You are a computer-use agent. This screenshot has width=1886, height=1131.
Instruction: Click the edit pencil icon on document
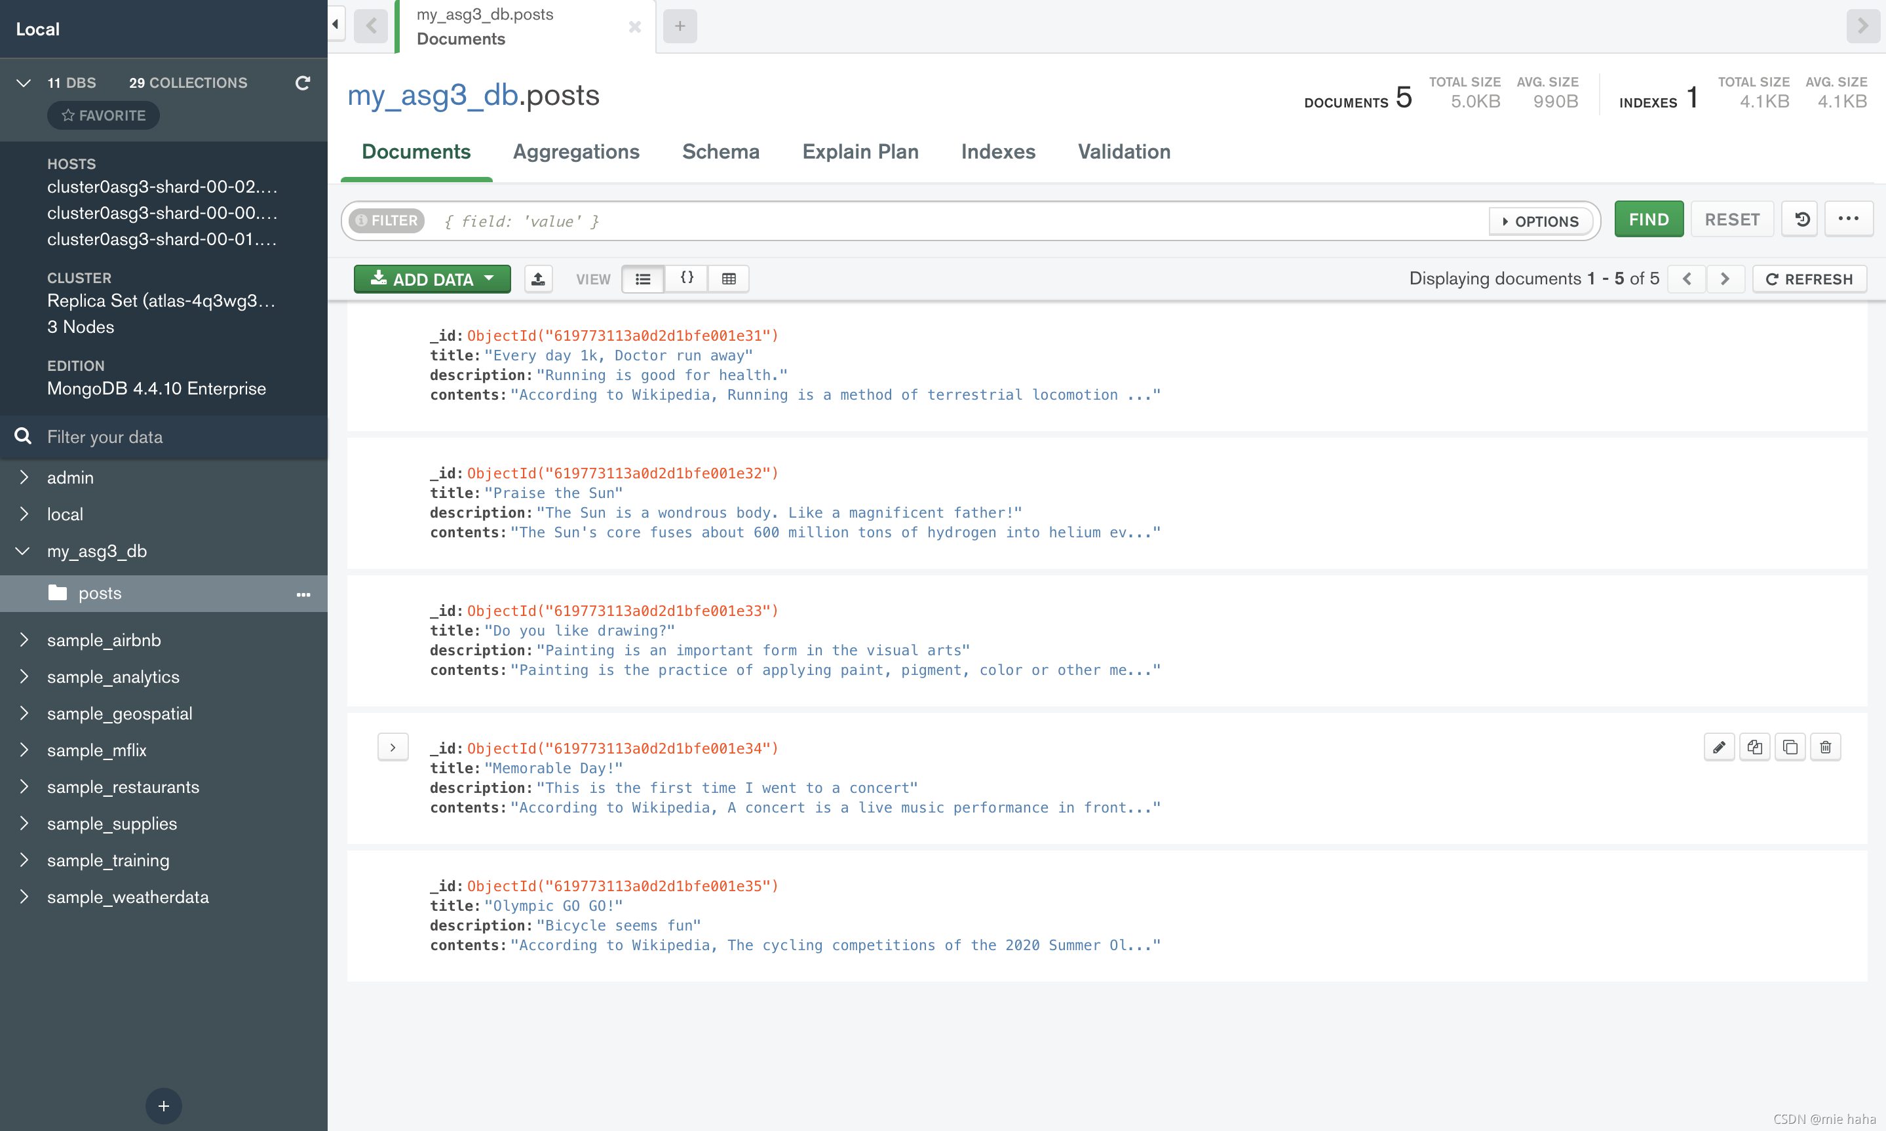click(1718, 747)
